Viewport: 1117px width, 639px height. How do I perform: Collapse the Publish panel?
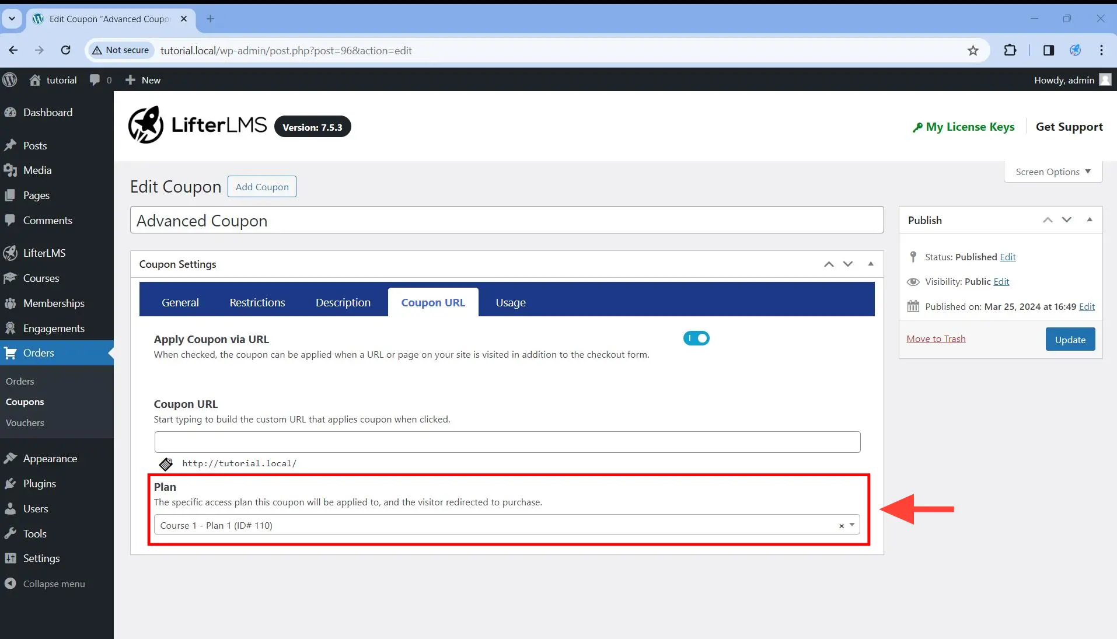coord(1089,219)
